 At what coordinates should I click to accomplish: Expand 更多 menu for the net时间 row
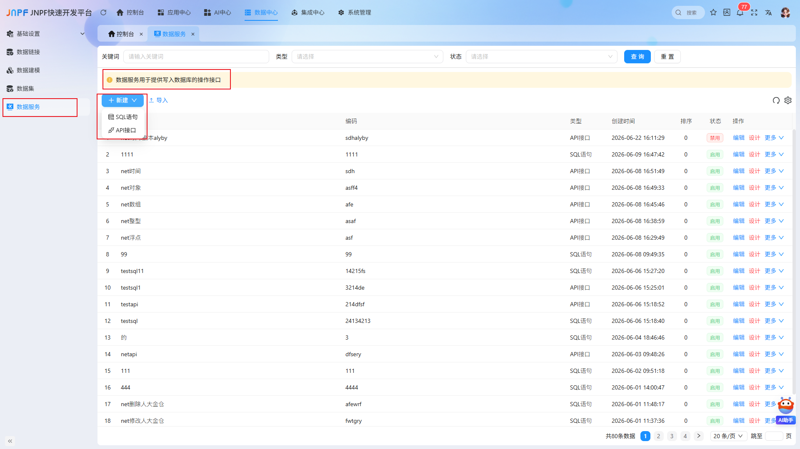774,171
